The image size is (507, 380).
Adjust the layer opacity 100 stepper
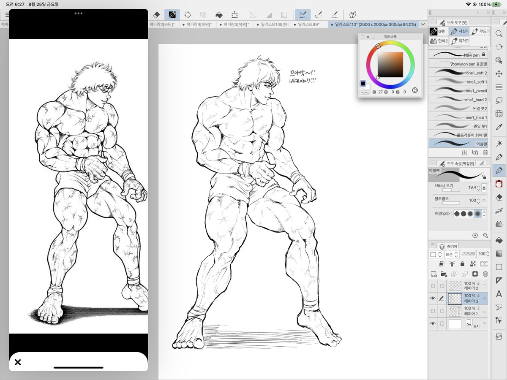pyautogui.click(x=488, y=254)
